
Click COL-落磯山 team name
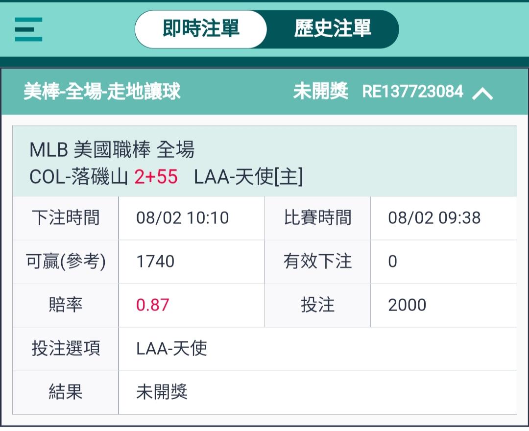pos(79,177)
